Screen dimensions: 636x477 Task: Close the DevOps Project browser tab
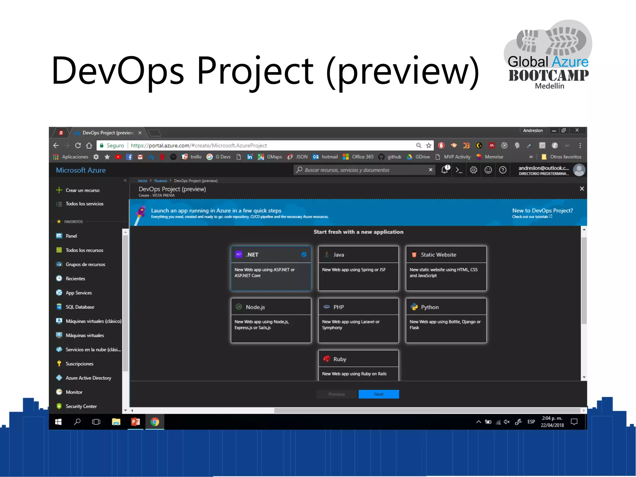pos(140,133)
